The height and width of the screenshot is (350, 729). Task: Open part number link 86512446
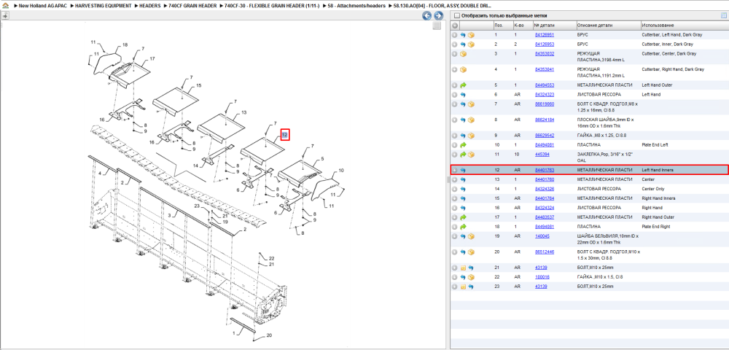545,252
